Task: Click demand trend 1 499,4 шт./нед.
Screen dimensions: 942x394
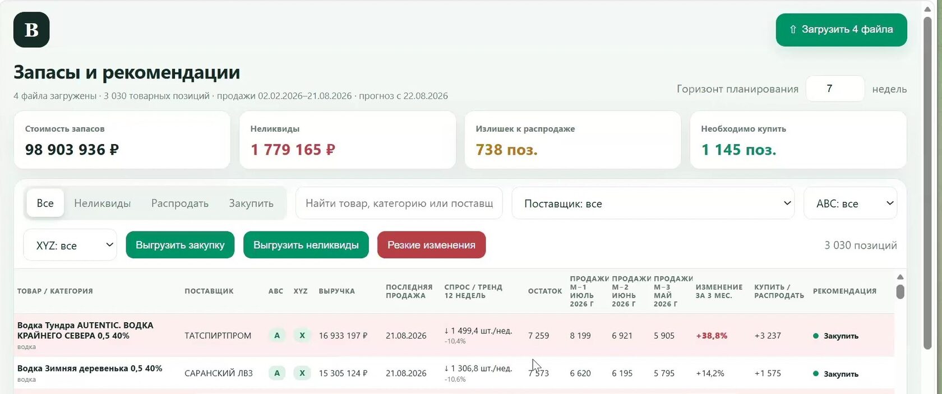Action: pyautogui.click(x=478, y=331)
